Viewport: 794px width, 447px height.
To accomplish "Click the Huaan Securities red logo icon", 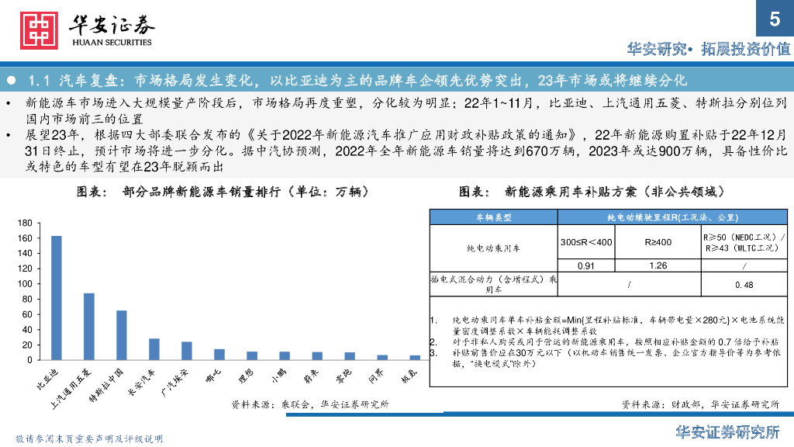I will (39, 31).
